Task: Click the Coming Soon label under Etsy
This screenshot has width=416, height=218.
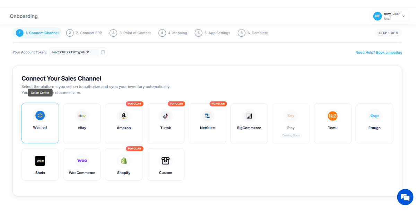Action: (x=291, y=135)
